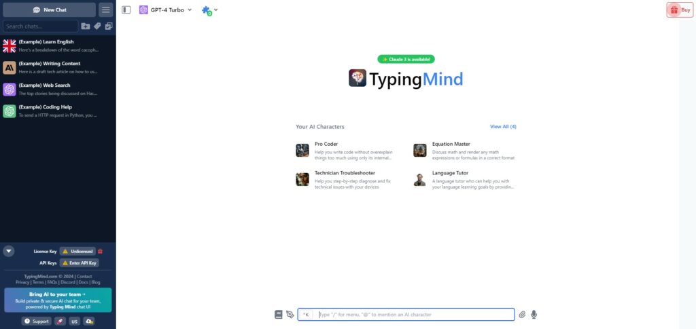Open the sidebar hamburger menu
This screenshot has height=329, width=696.
pyautogui.click(x=105, y=10)
